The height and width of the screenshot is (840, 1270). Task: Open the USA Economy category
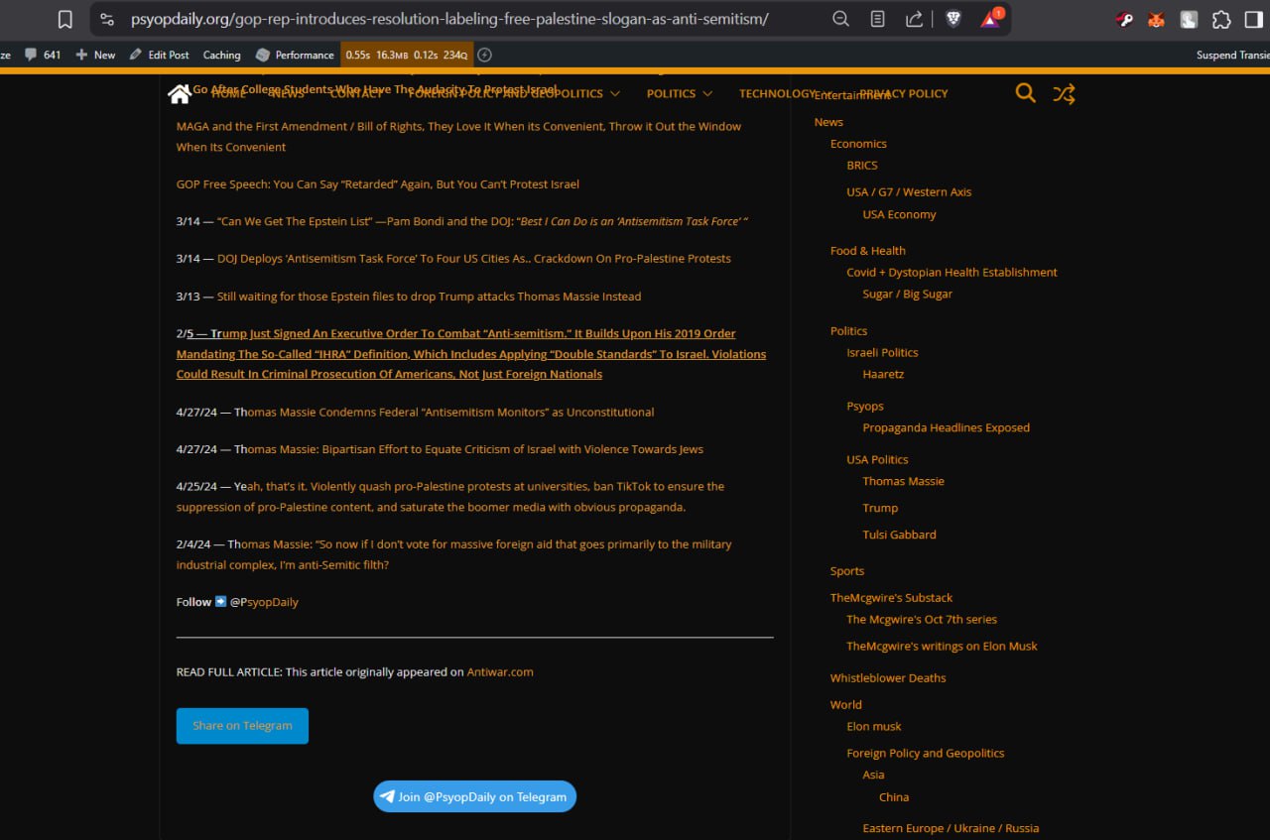coord(899,214)
